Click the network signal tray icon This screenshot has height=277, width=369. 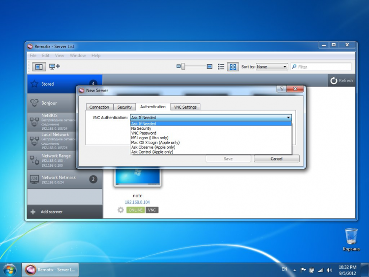click(320, 270)
